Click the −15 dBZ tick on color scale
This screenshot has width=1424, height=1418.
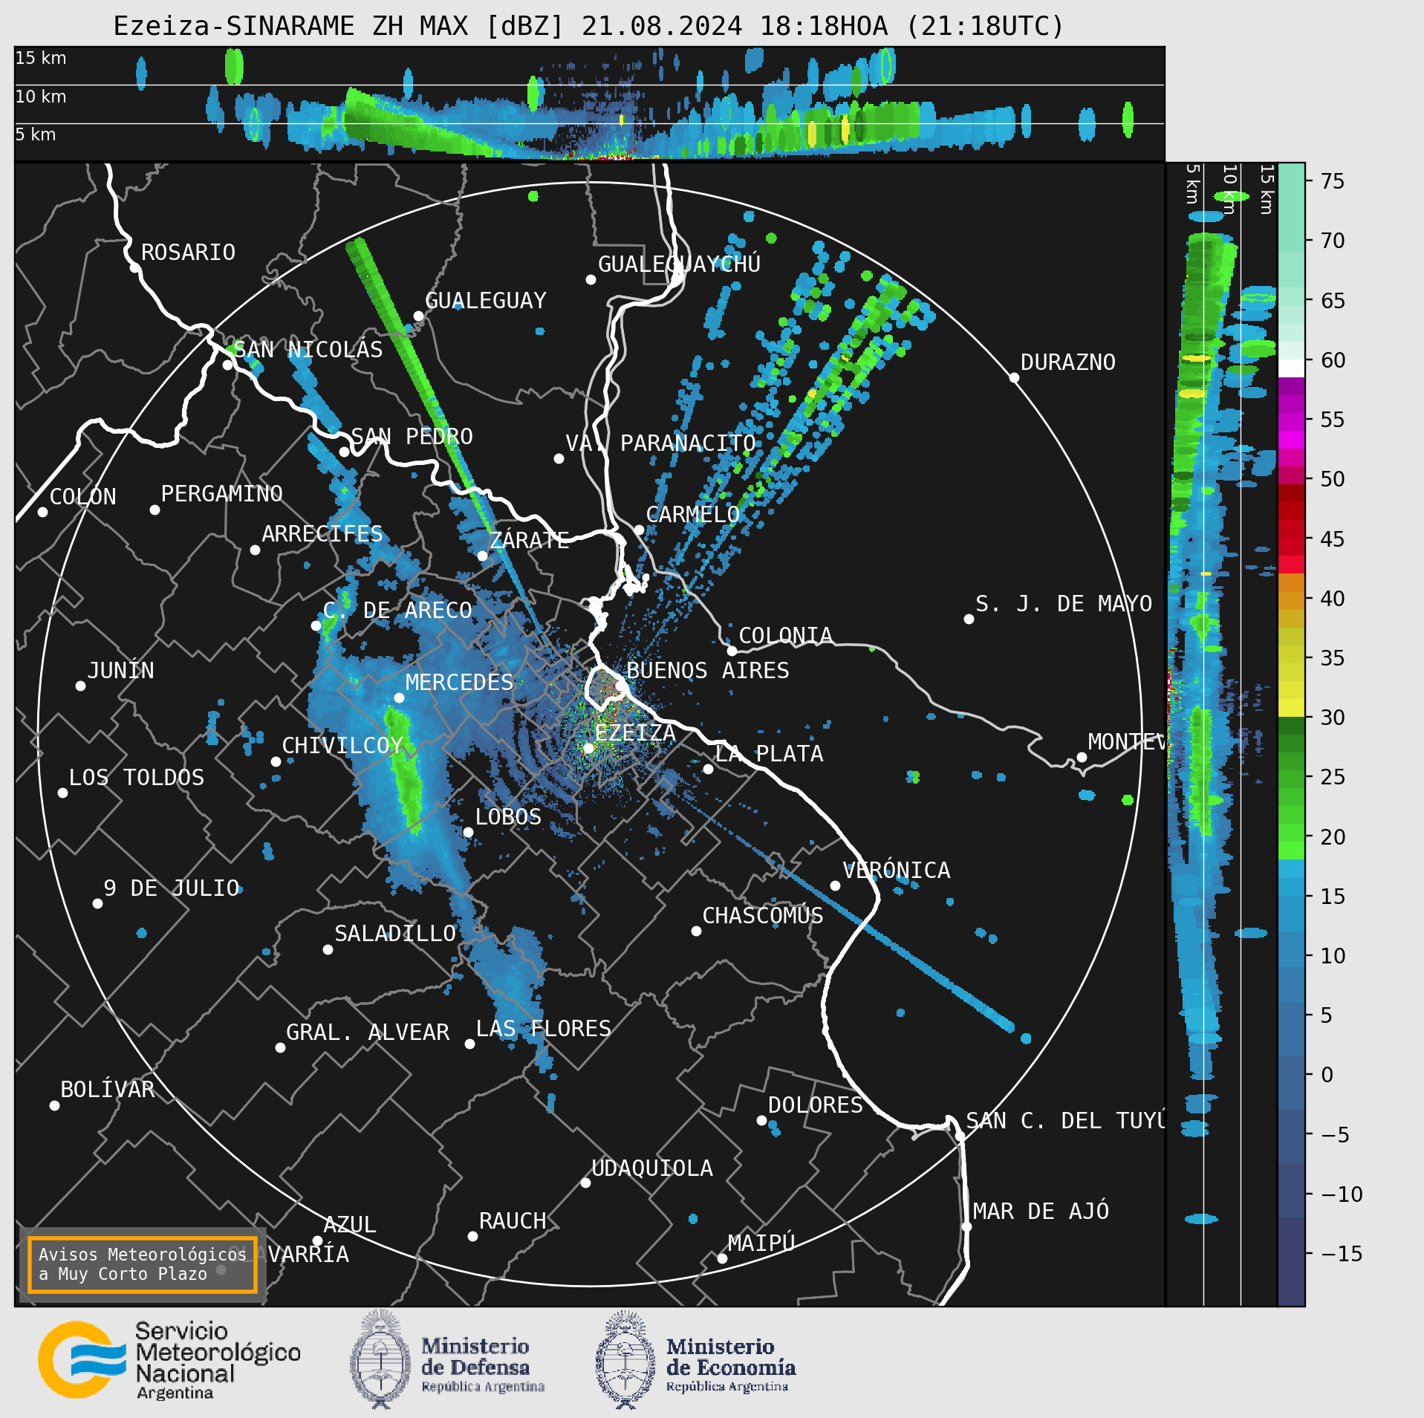[x=1342, y=1254]
